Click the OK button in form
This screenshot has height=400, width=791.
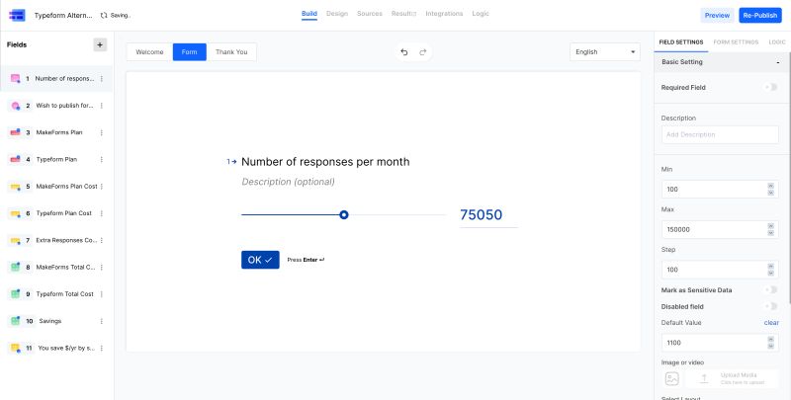click(260, 260)
